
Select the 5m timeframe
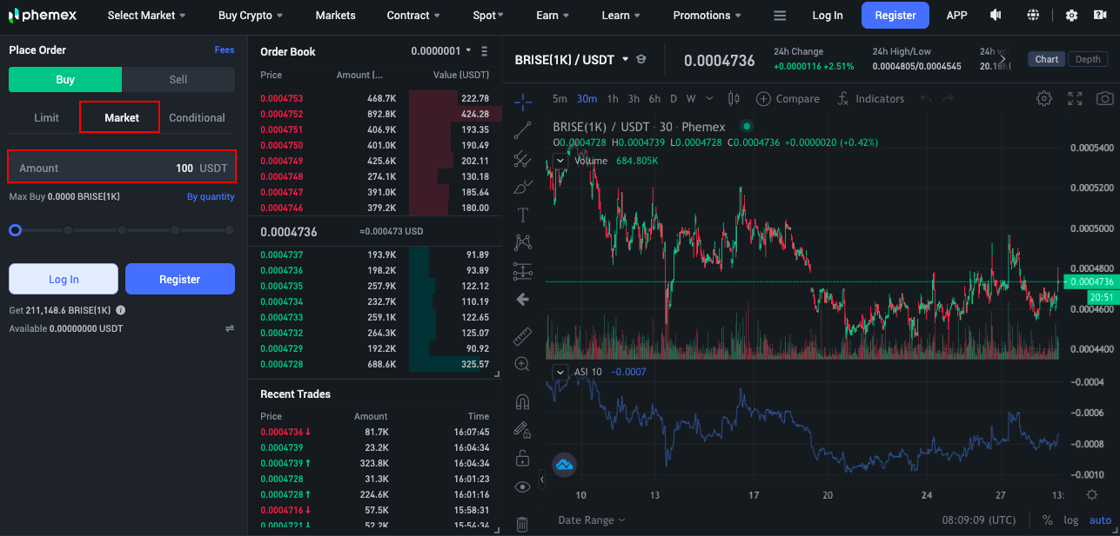(x=560, y=99)
